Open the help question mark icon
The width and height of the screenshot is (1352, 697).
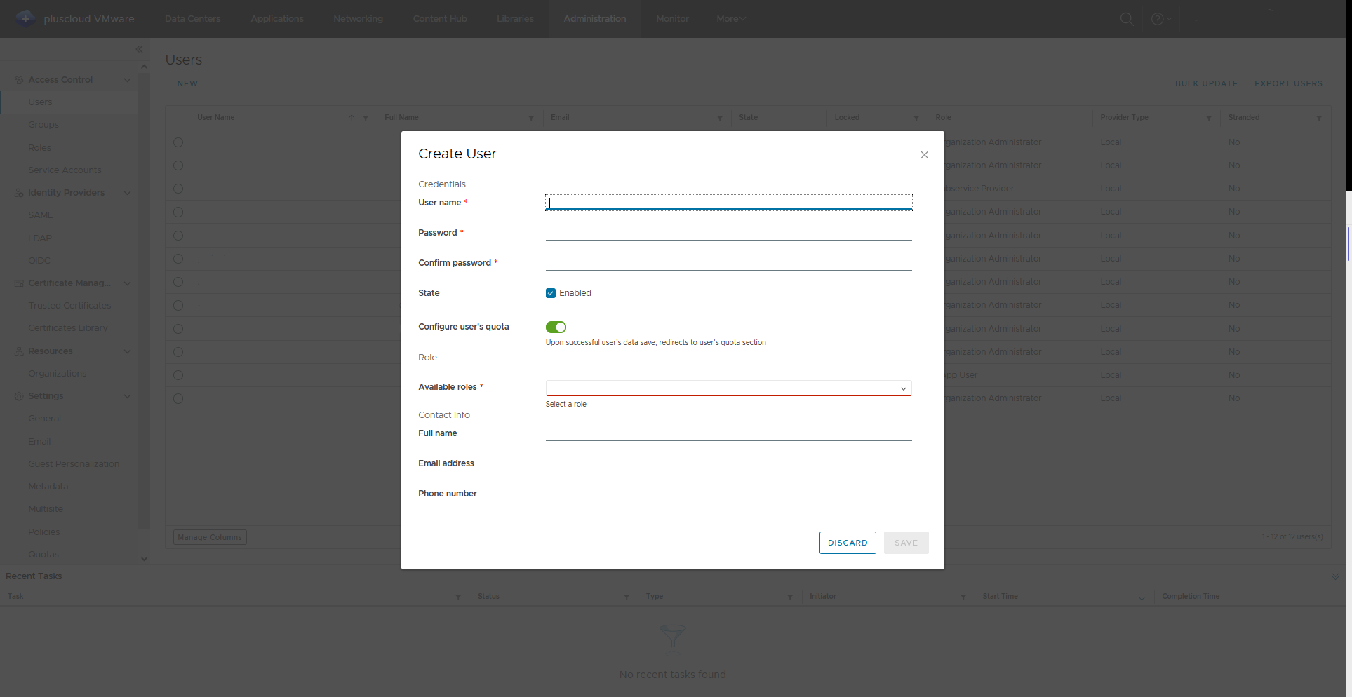(1158, 19)
